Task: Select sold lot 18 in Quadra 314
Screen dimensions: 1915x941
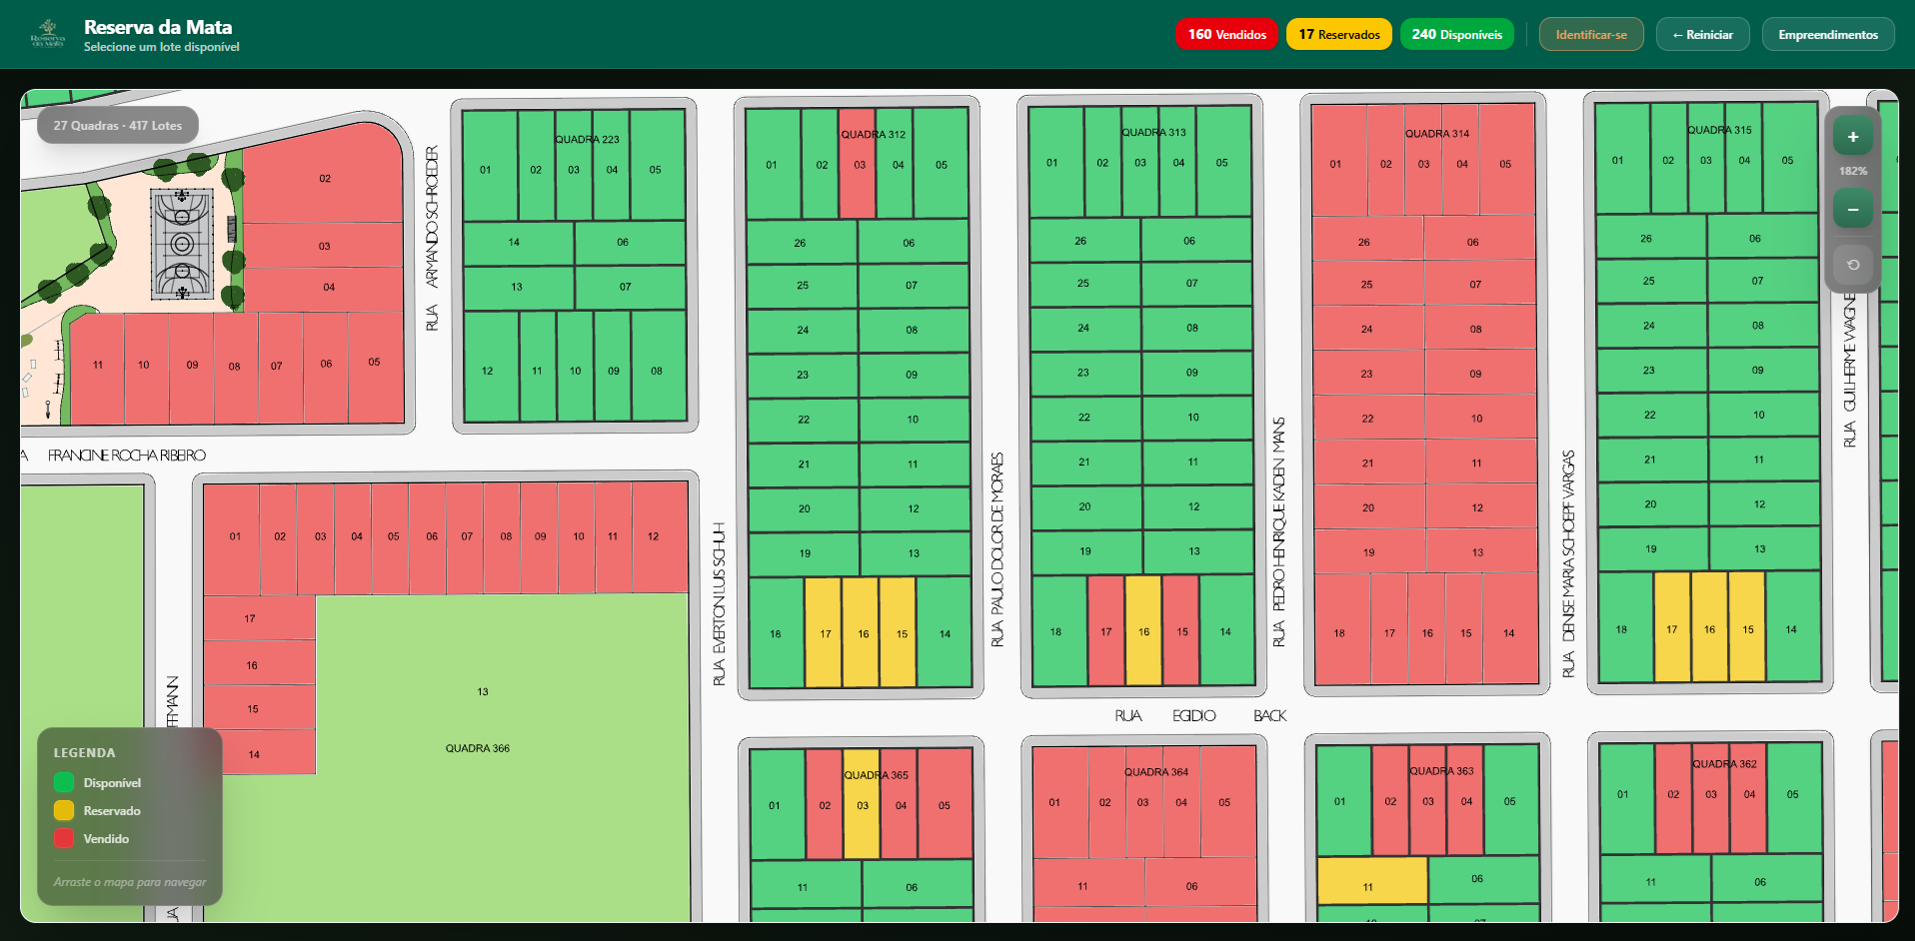Action: pos(1341,629)
